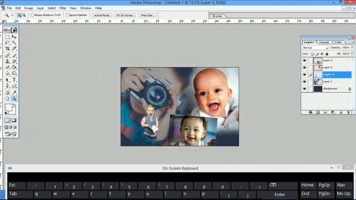Select the Zoom tool in toolbox
356x200 pixels.
[14, 99]
